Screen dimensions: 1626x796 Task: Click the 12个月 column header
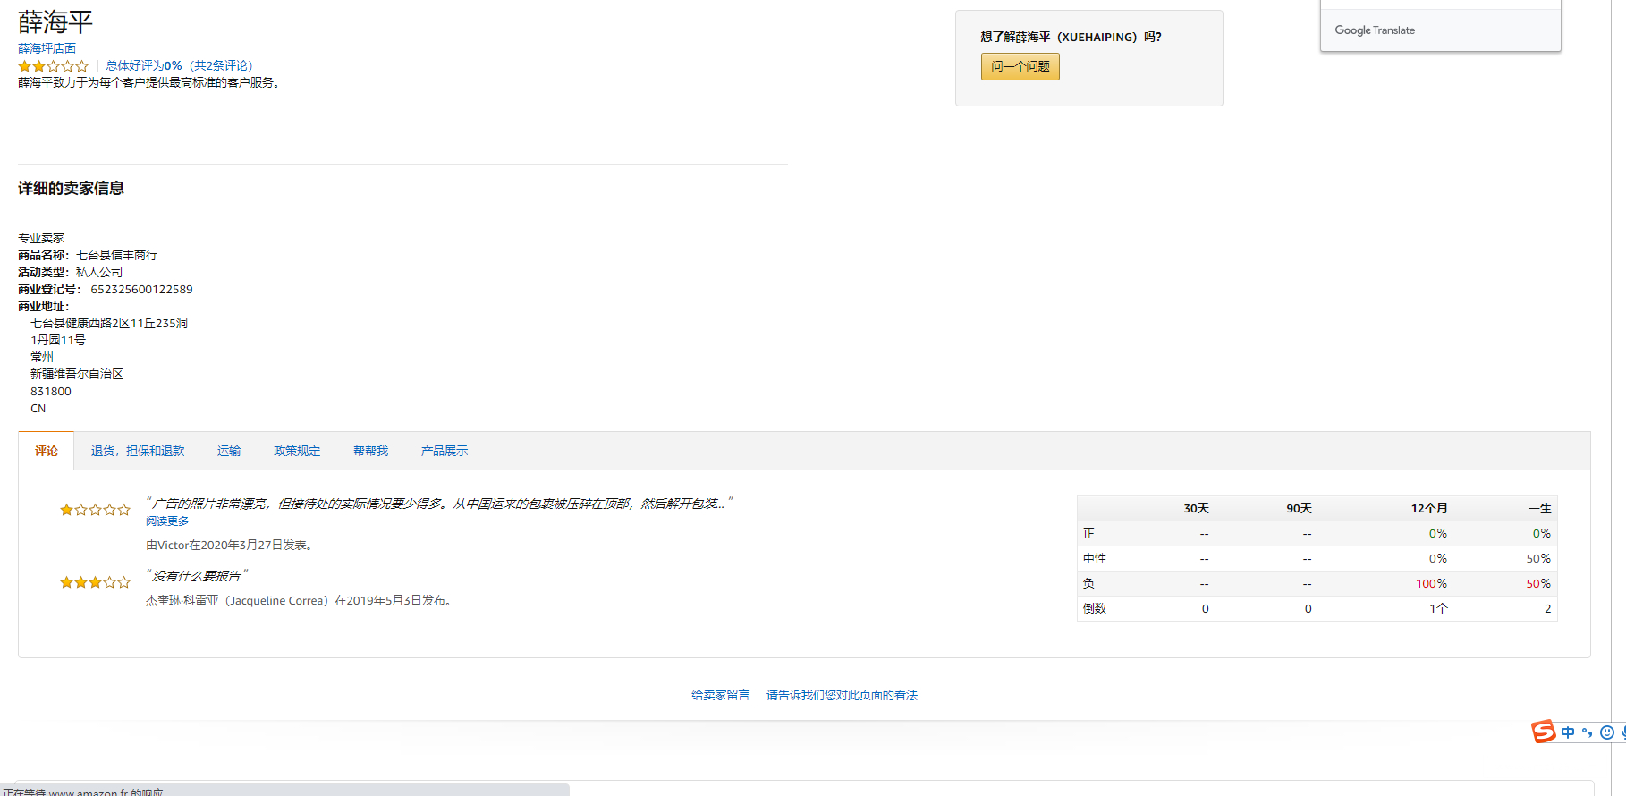point(1429,508)
